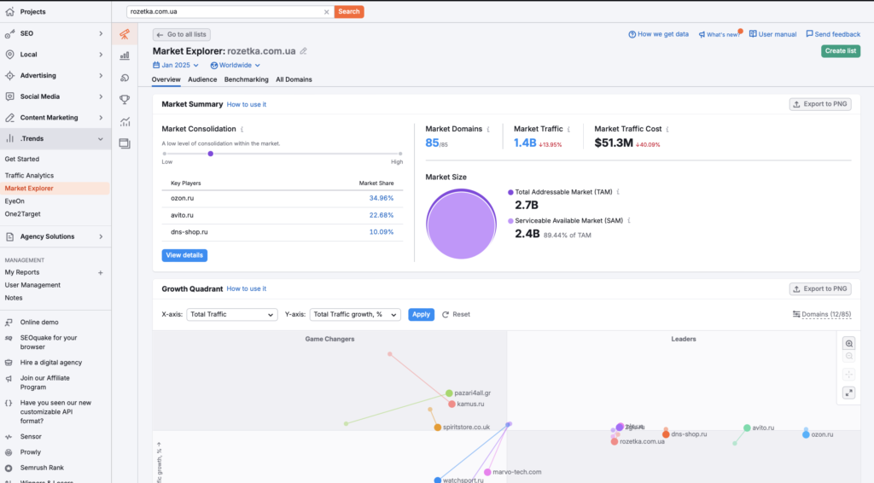Click the green Create list button

pos(840,51)
